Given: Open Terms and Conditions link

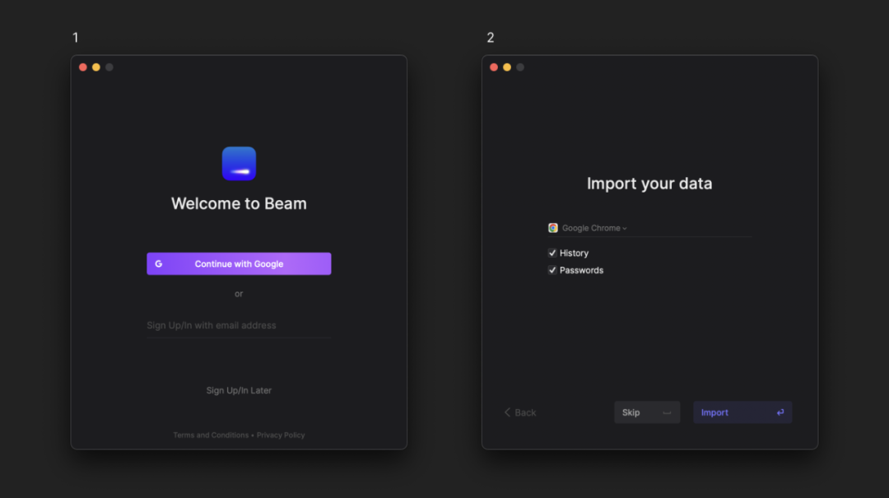Looking at the screenshot, I should pos(211,435).
